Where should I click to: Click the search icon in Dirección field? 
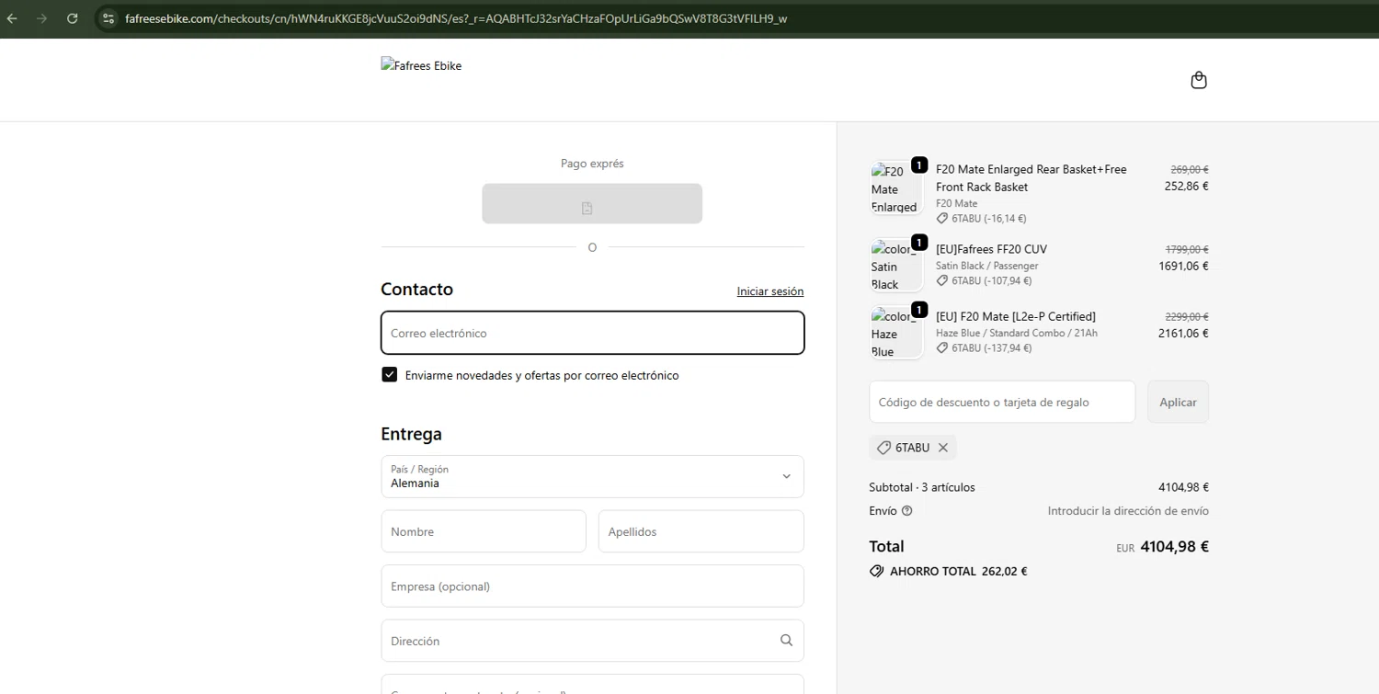(x=786, y=641)
